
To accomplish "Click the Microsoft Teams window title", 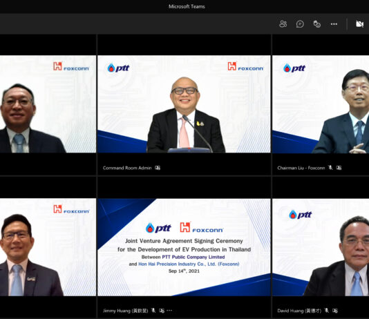I will click(187, 7).
